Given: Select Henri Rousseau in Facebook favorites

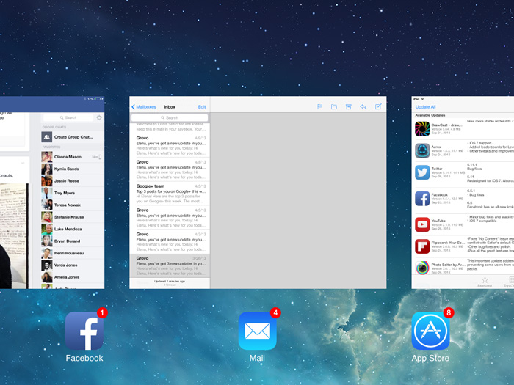Looking at the screenshot, I should [72, 253].
